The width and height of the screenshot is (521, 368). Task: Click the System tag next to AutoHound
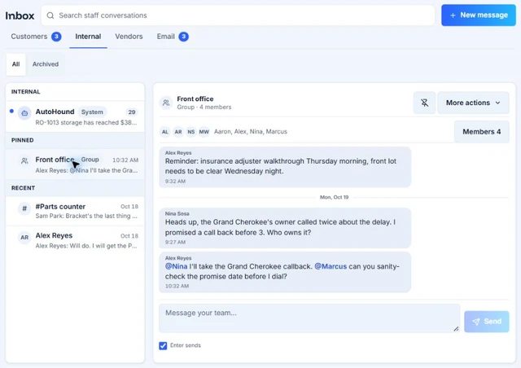click(92, 112)
